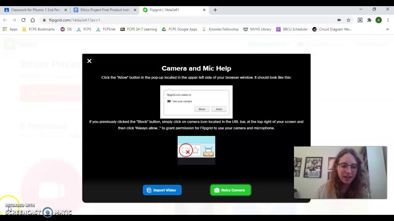The image size is (394, 221).
Task: View site lock information icon
Action: tap(44, 20)
